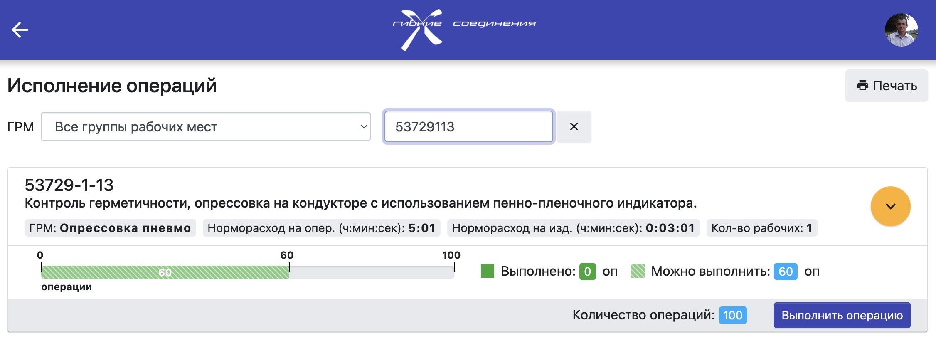Click the striped Можно выполнить legend square

coord(638,271)
